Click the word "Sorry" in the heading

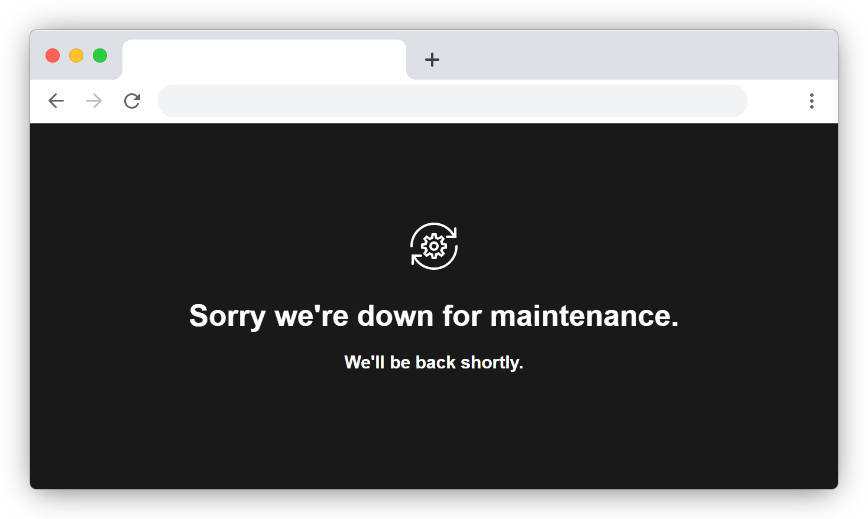[227, 316]
